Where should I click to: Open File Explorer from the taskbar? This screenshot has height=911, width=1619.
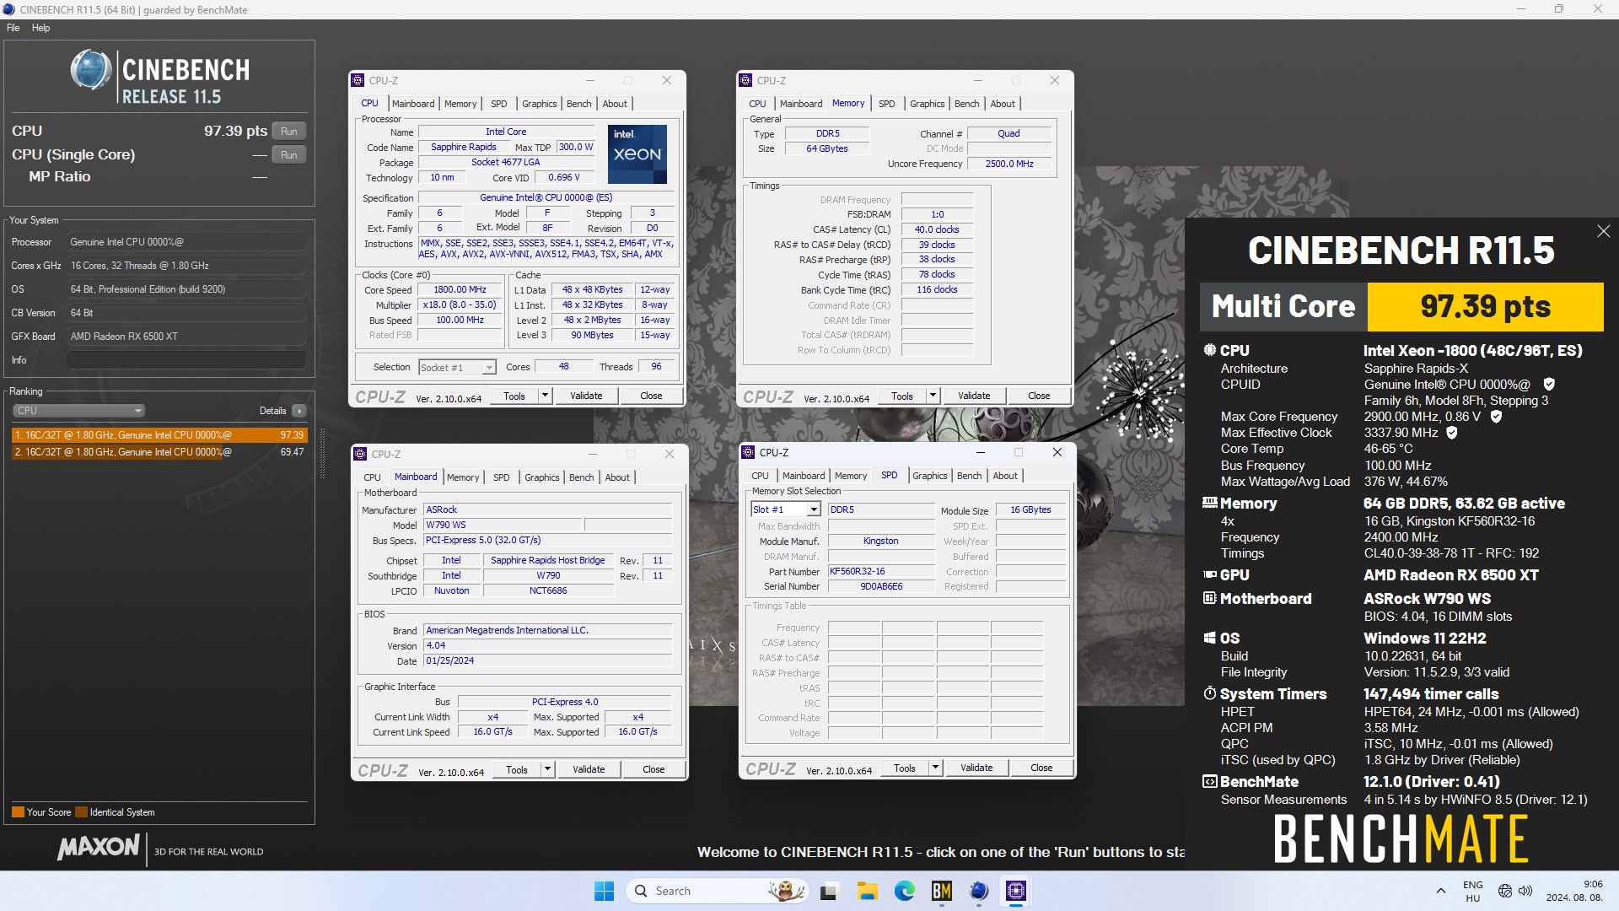[867, 891]
